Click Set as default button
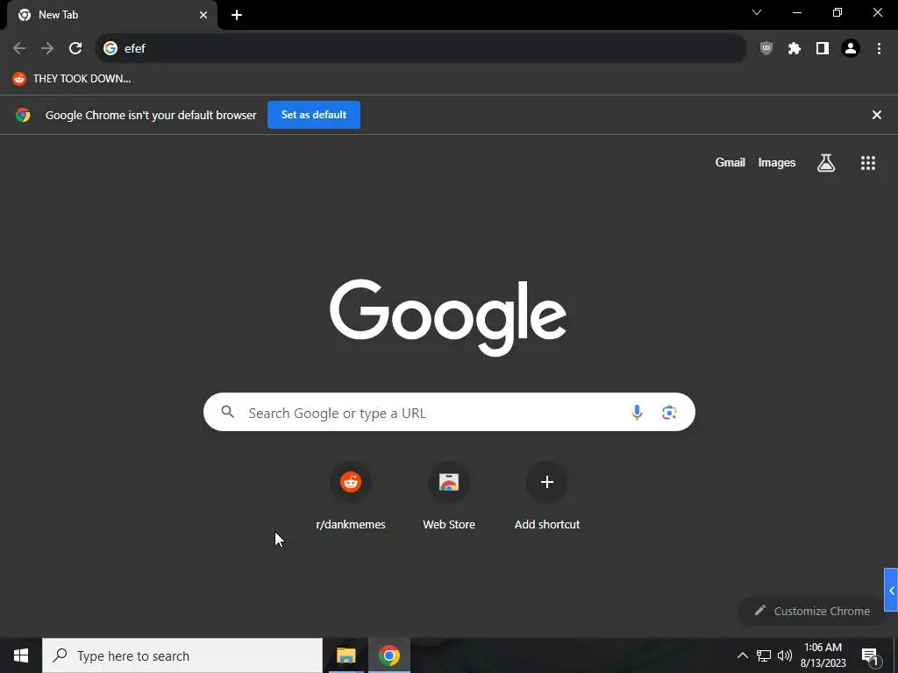 point(314,115)
